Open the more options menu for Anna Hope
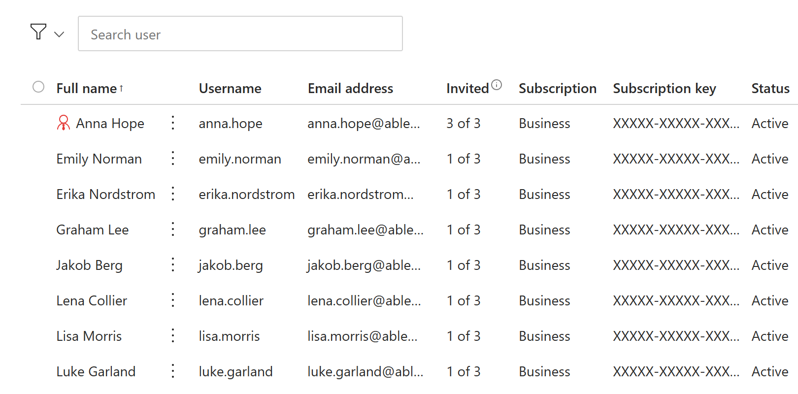Screen dimensions: 798x394 [173, 123]
